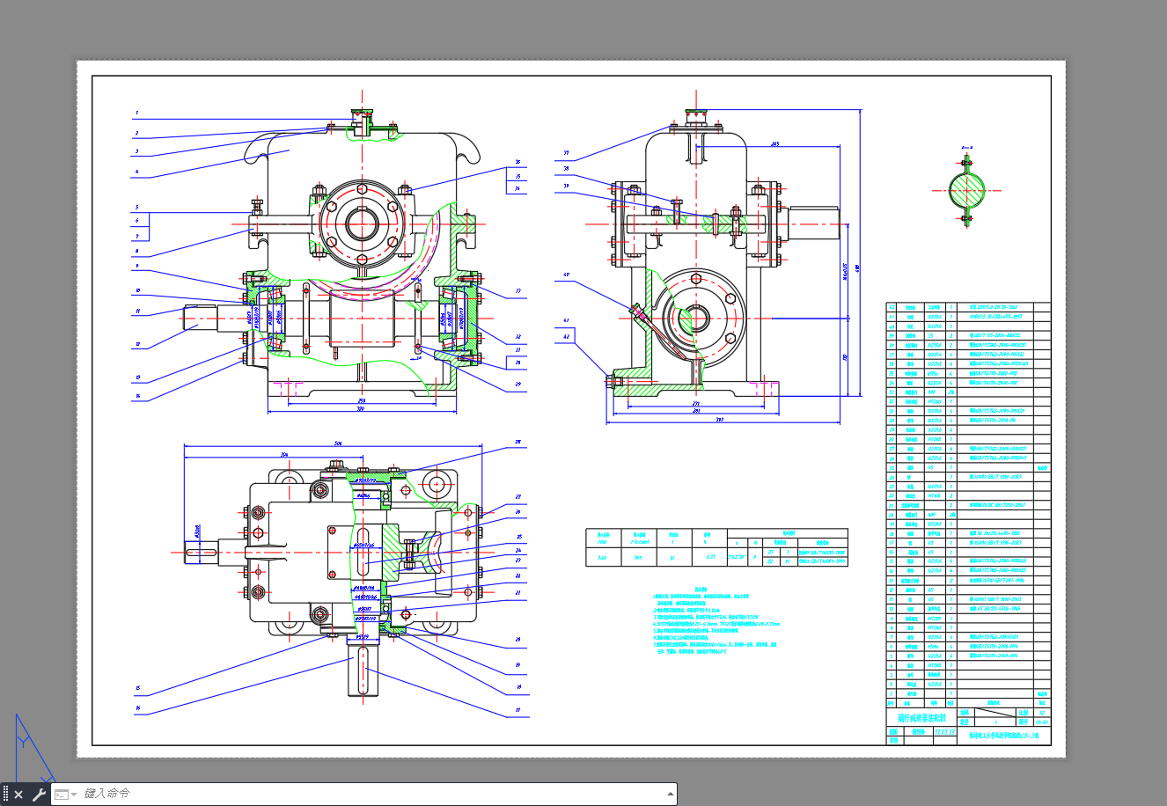Click the 蜗杆减速器装配图 title block text
This screenshot has width=1167, height=806.
pyautogui.click(x=920, y=719)
